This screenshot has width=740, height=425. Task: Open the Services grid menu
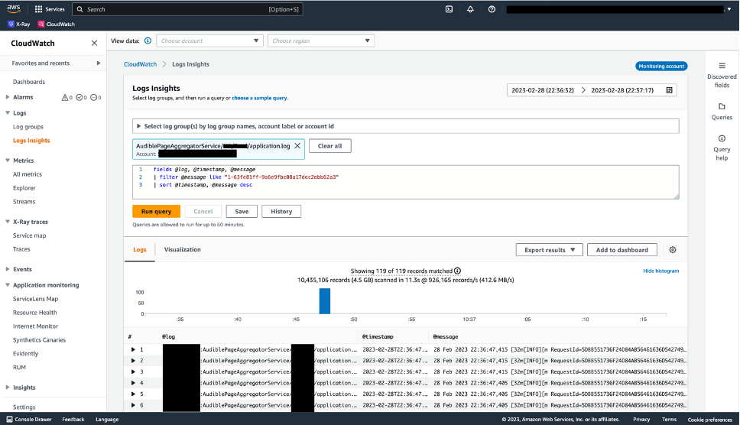click(x=50, y=9)
